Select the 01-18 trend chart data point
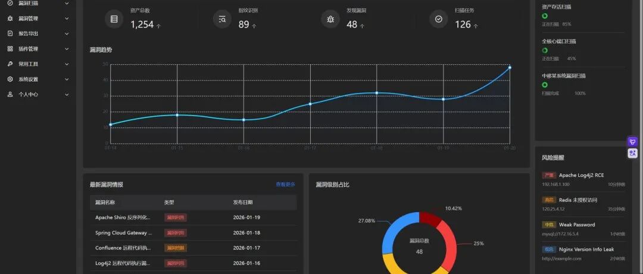This screenshot has height=274, width=643. 376,93
